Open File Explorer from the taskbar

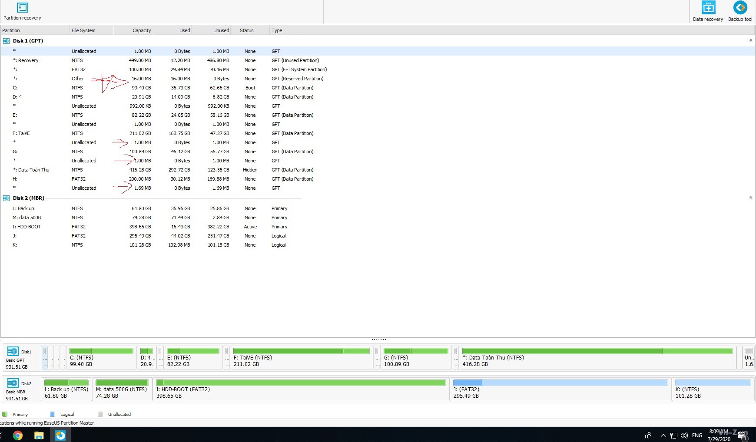39,435
